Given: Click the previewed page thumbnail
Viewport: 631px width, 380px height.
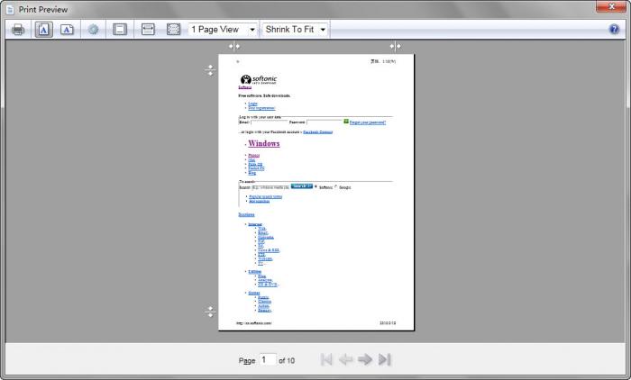Looking at the screenshot, I should pyautogui.click(x=315, y=192).
